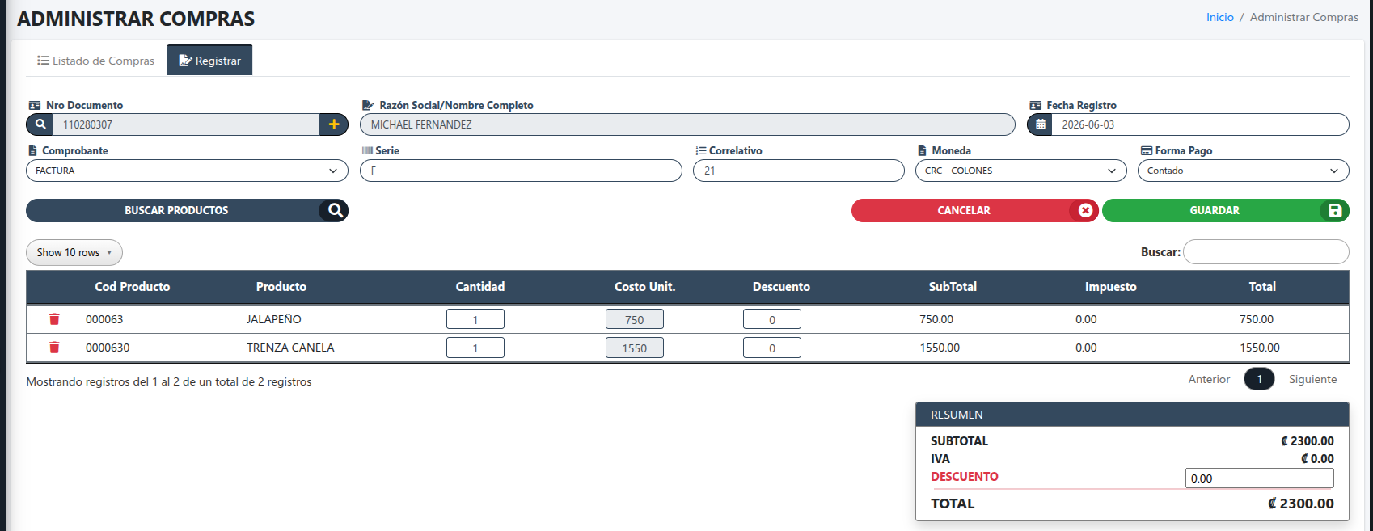The height and width of the screenshot is (531, 1373).
Task: Click the X icon on the Cancelar button
Action: (x=1085, y=210)
